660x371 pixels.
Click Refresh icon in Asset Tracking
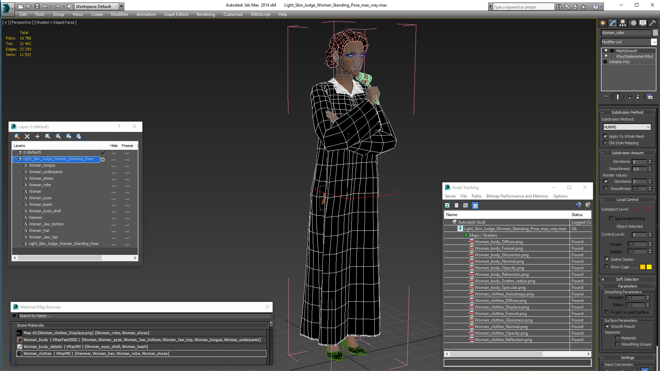447,205
